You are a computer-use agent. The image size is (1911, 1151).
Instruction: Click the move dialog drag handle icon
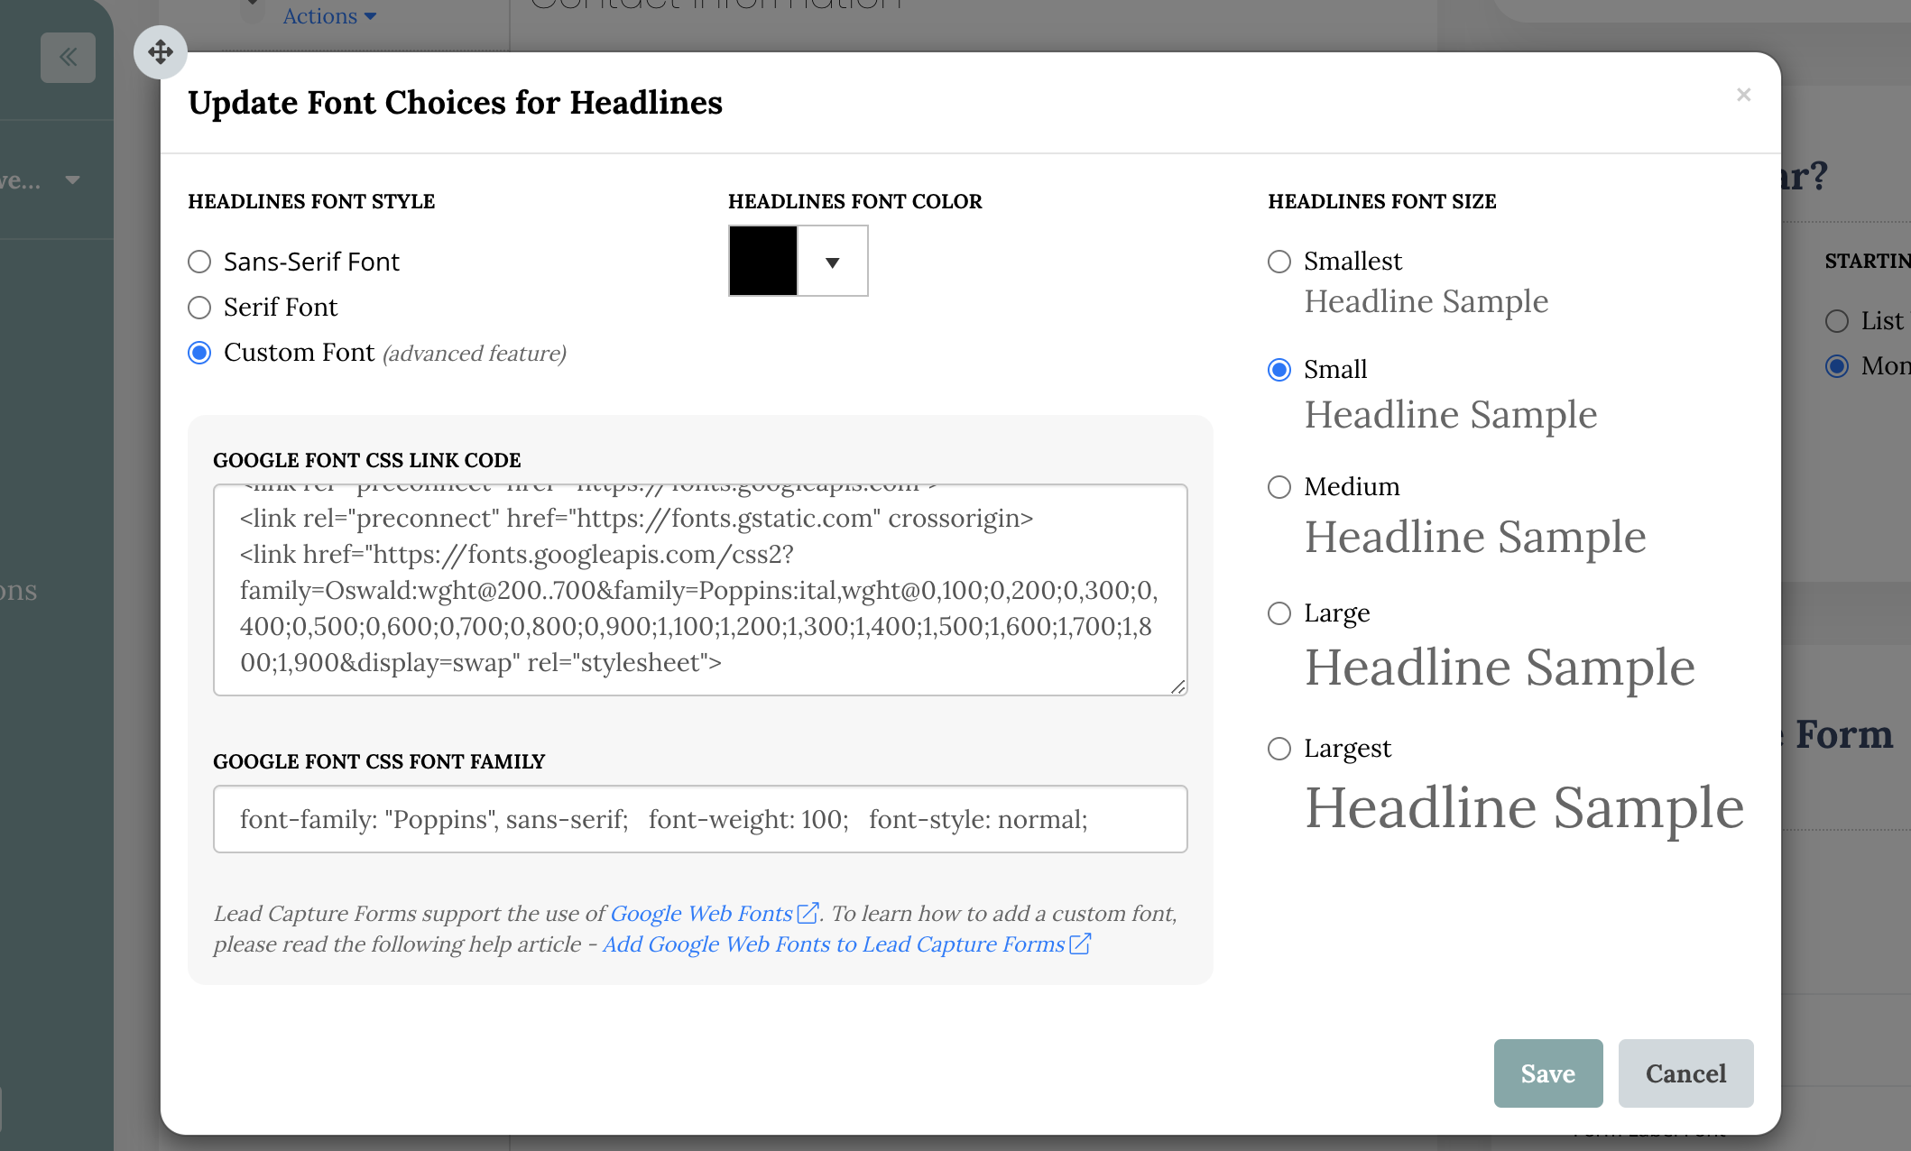(161, 52)
